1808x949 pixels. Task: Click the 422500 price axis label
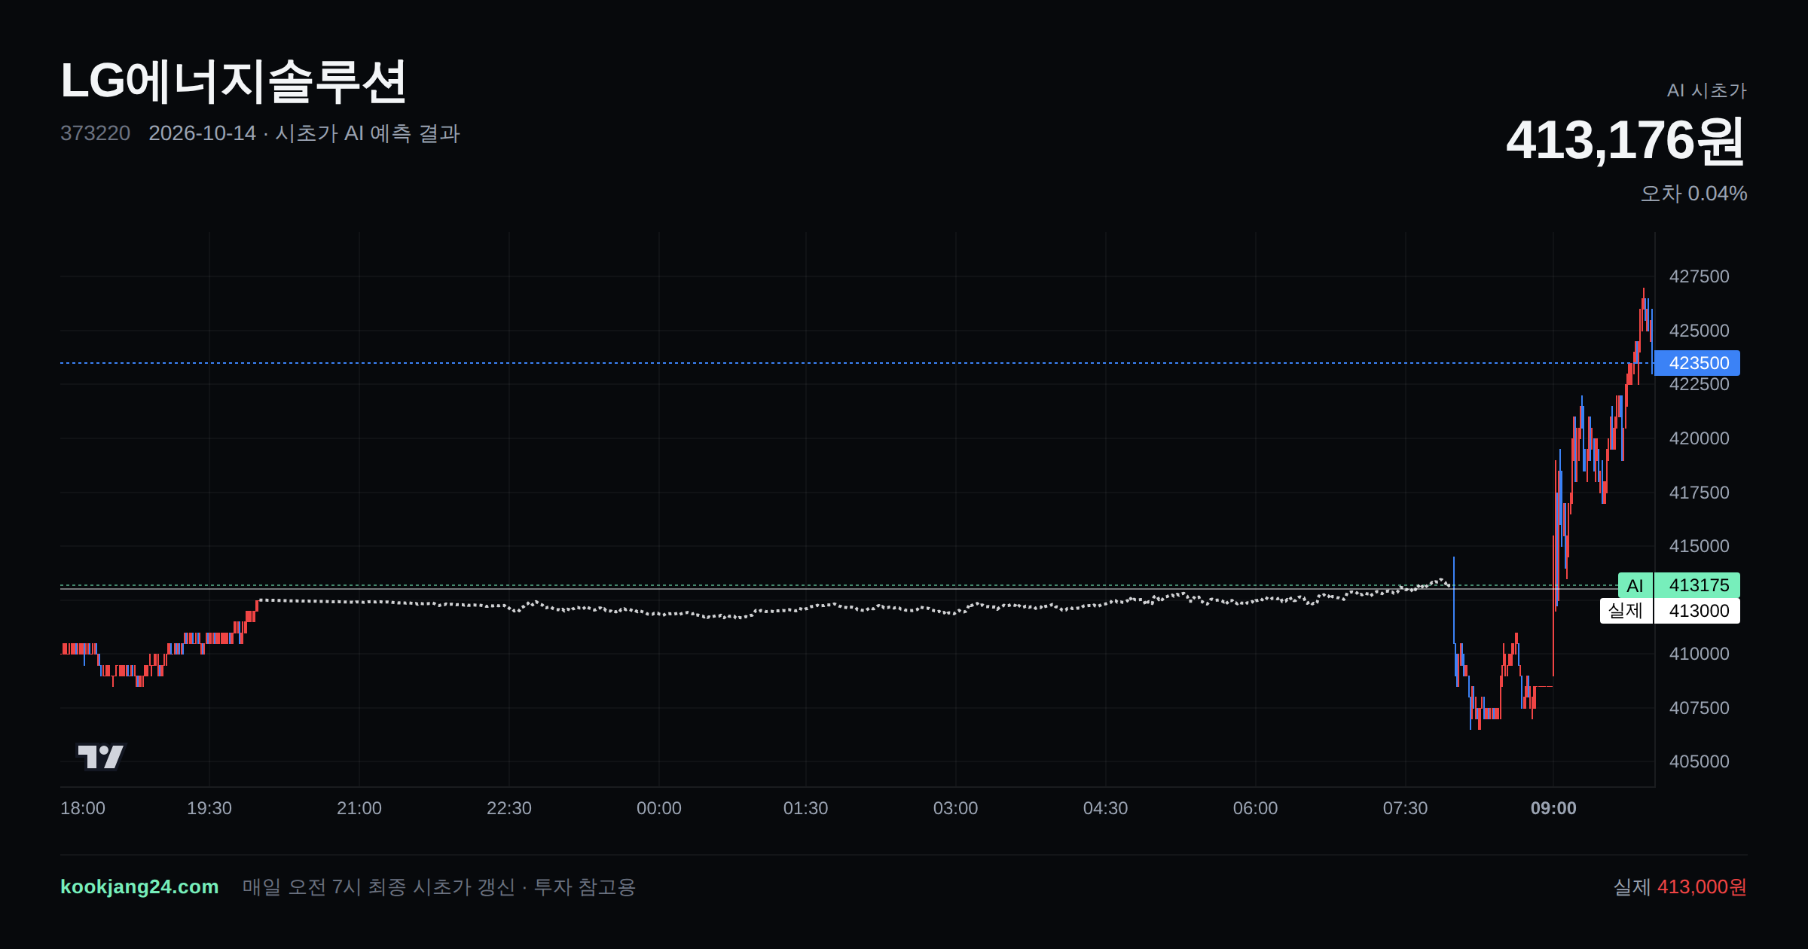1699,384
